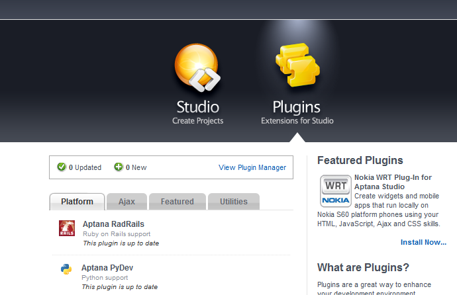Viewport: 457px width, 295px height.
Task: Open the View Plugin Manager link
Action: coord(252,167)
